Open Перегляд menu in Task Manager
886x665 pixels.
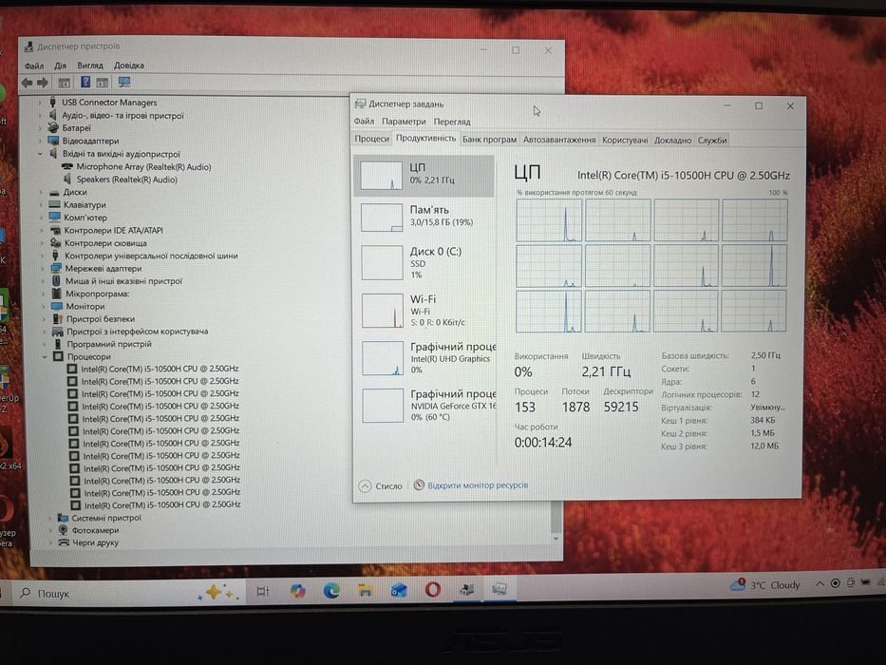452,122
